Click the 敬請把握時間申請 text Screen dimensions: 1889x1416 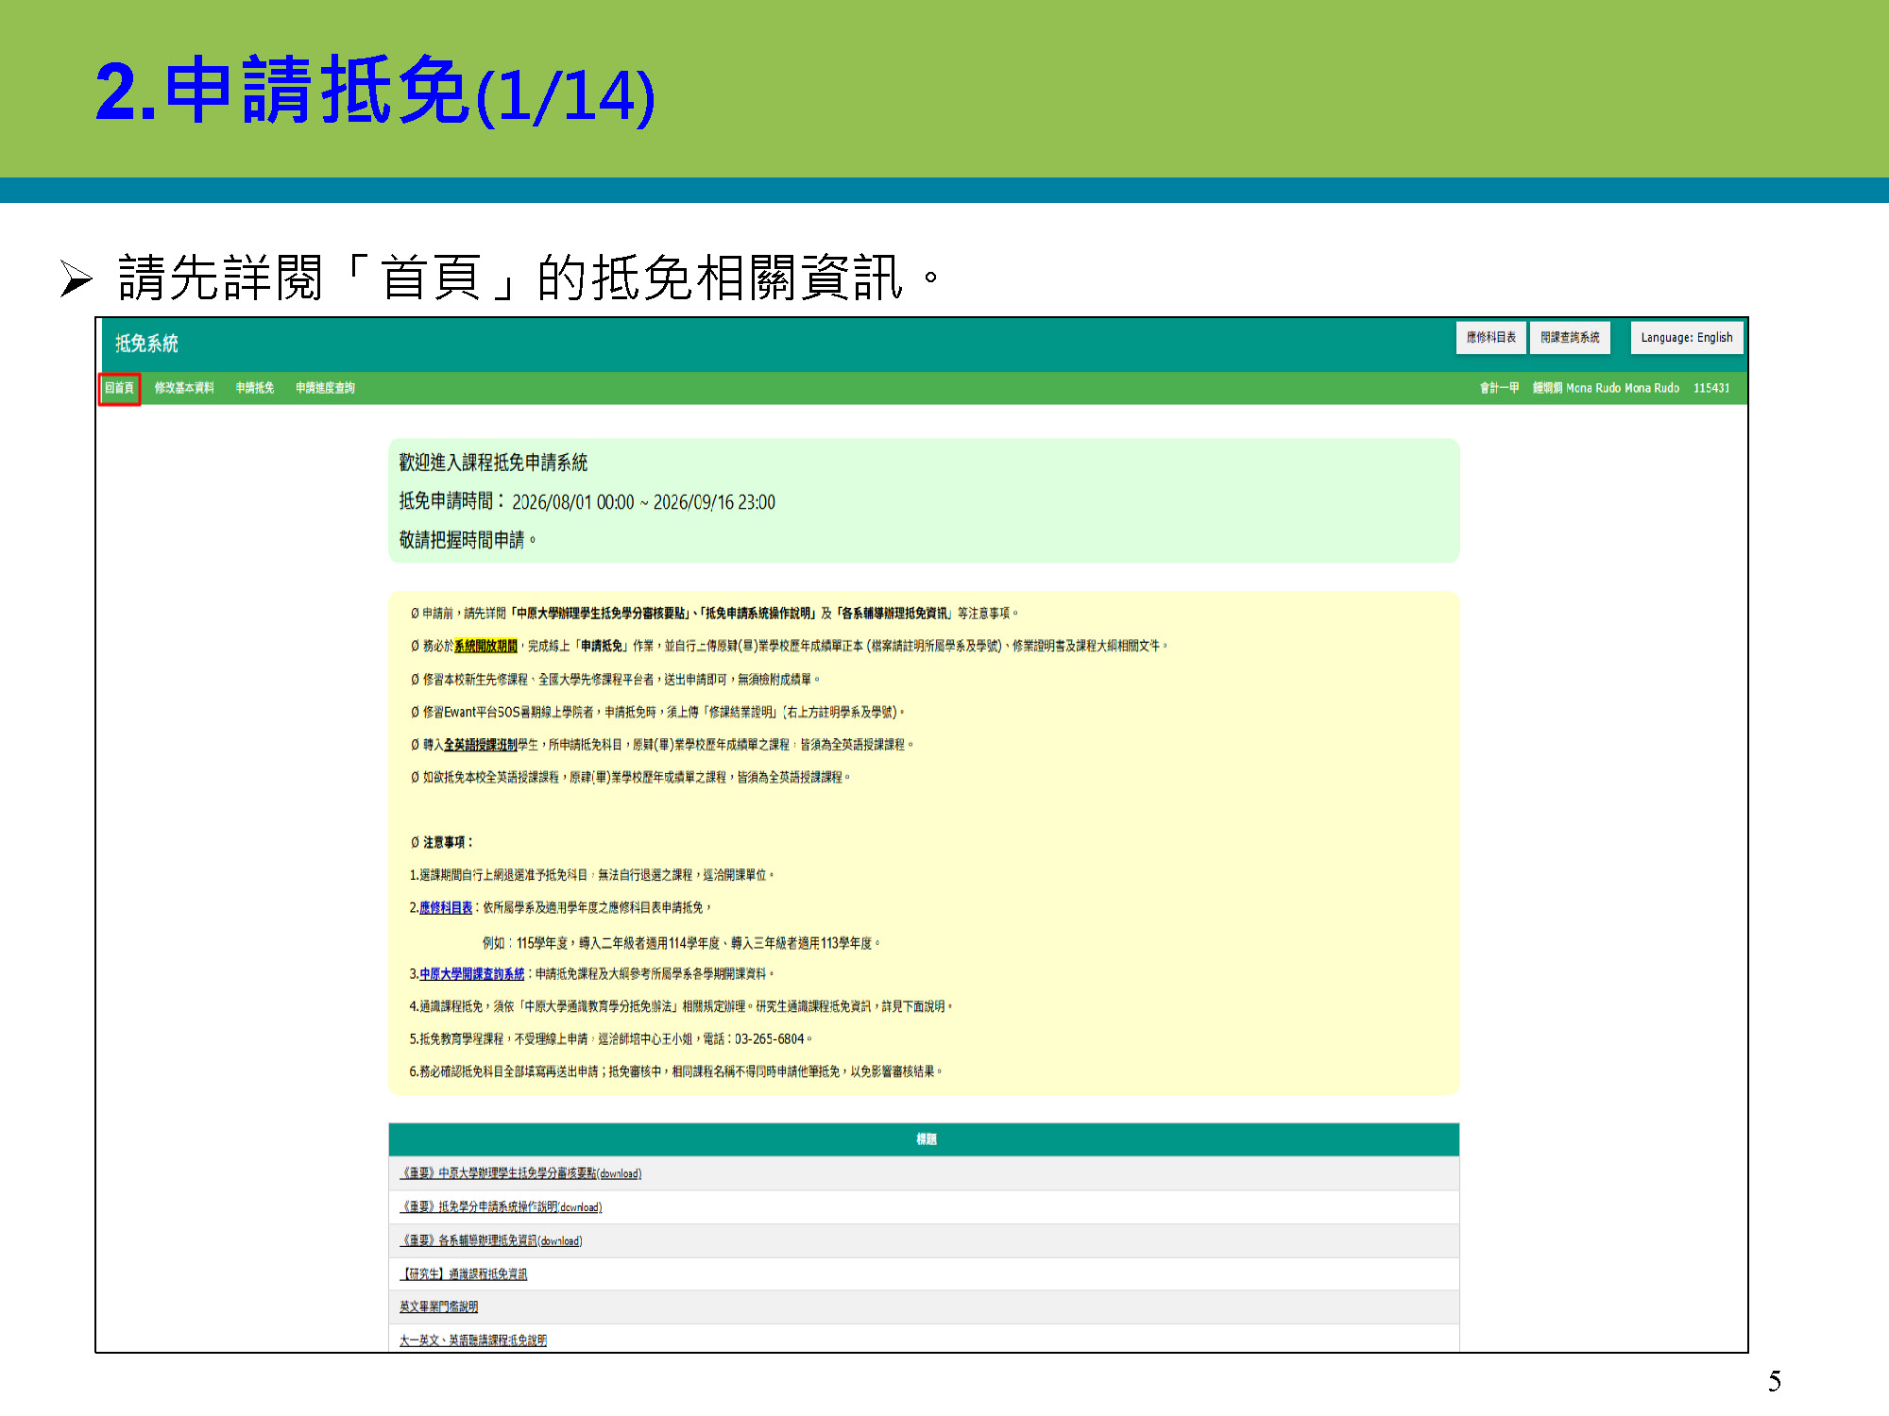468,540
